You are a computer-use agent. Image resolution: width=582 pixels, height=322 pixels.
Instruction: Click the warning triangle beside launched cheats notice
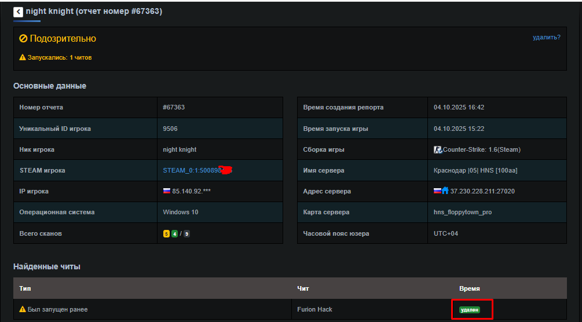pyautogui.click(x=23, y=57)
